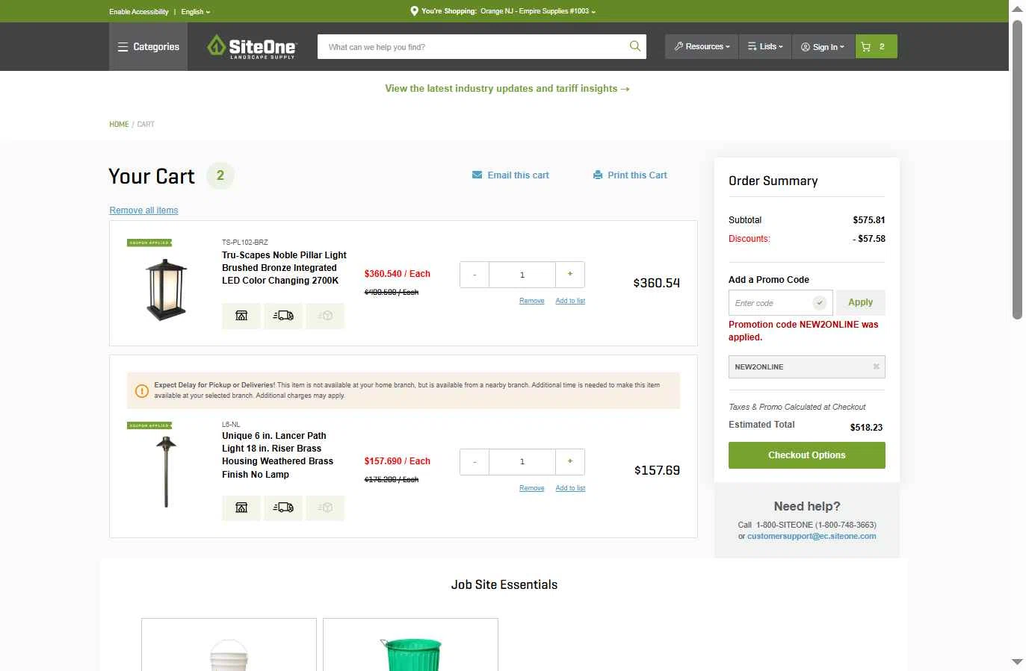Image resolution: width=1026 pixels, height=671 pixels.
Task: Remove Tru-Scapes Pillar Light from cart
Action: click(x=532, y=301)
